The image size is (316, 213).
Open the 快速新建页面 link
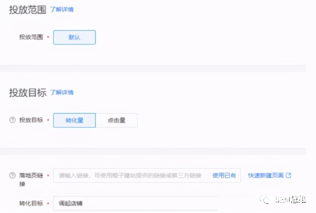(266, 175)
